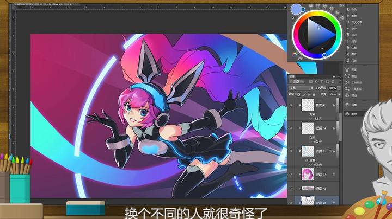The height and width of the screenshot is (219, 392).
Task: Open the 画笔预设 brush presets panel icon
Action: pos(347,89)
